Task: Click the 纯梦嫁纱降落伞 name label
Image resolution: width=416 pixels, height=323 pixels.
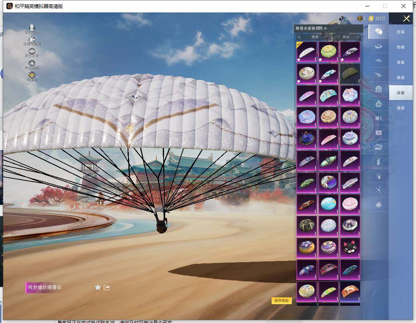Action: tap(44, 287)
